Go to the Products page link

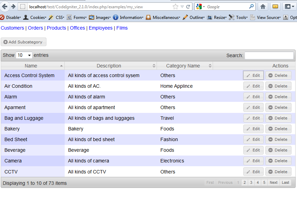click(x=56, y=28)
